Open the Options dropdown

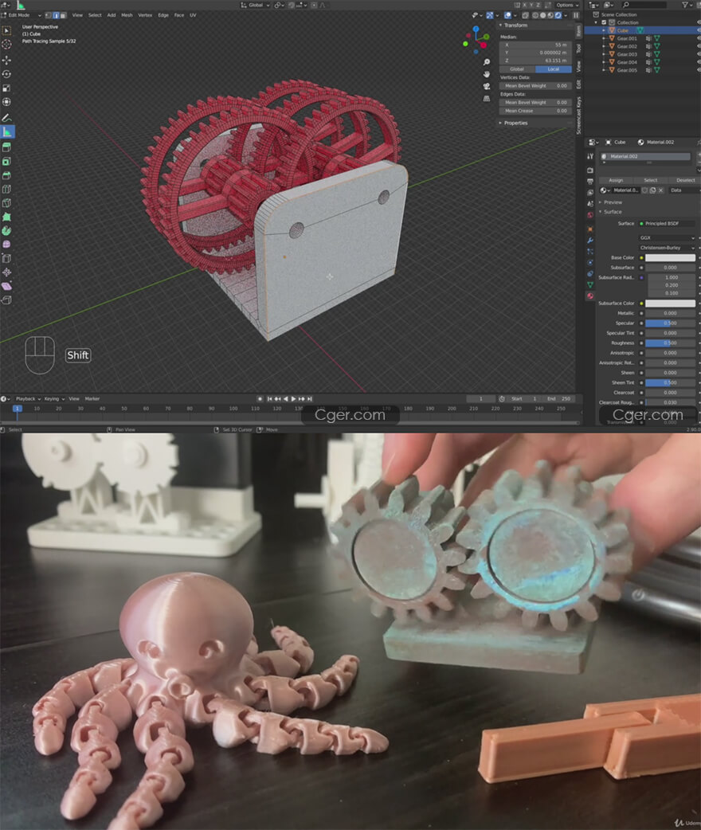tap(566, 5)
